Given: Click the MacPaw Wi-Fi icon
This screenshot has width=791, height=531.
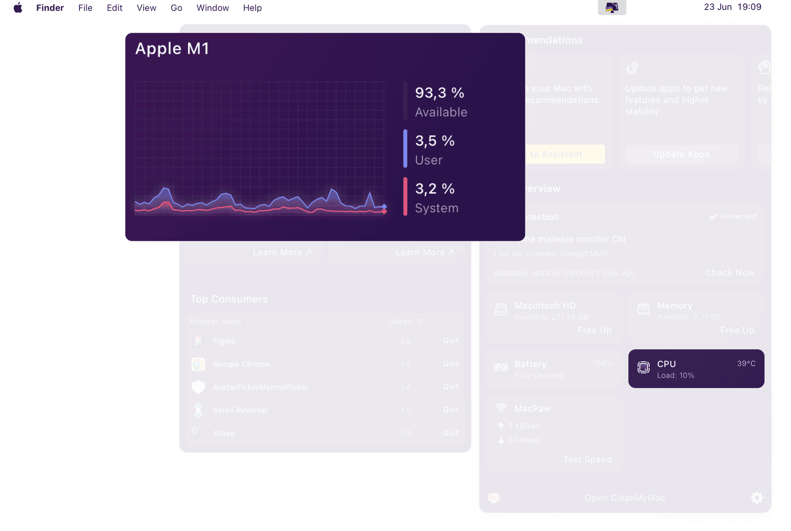Looking at the screenshot, I should (x=501, y=408).
